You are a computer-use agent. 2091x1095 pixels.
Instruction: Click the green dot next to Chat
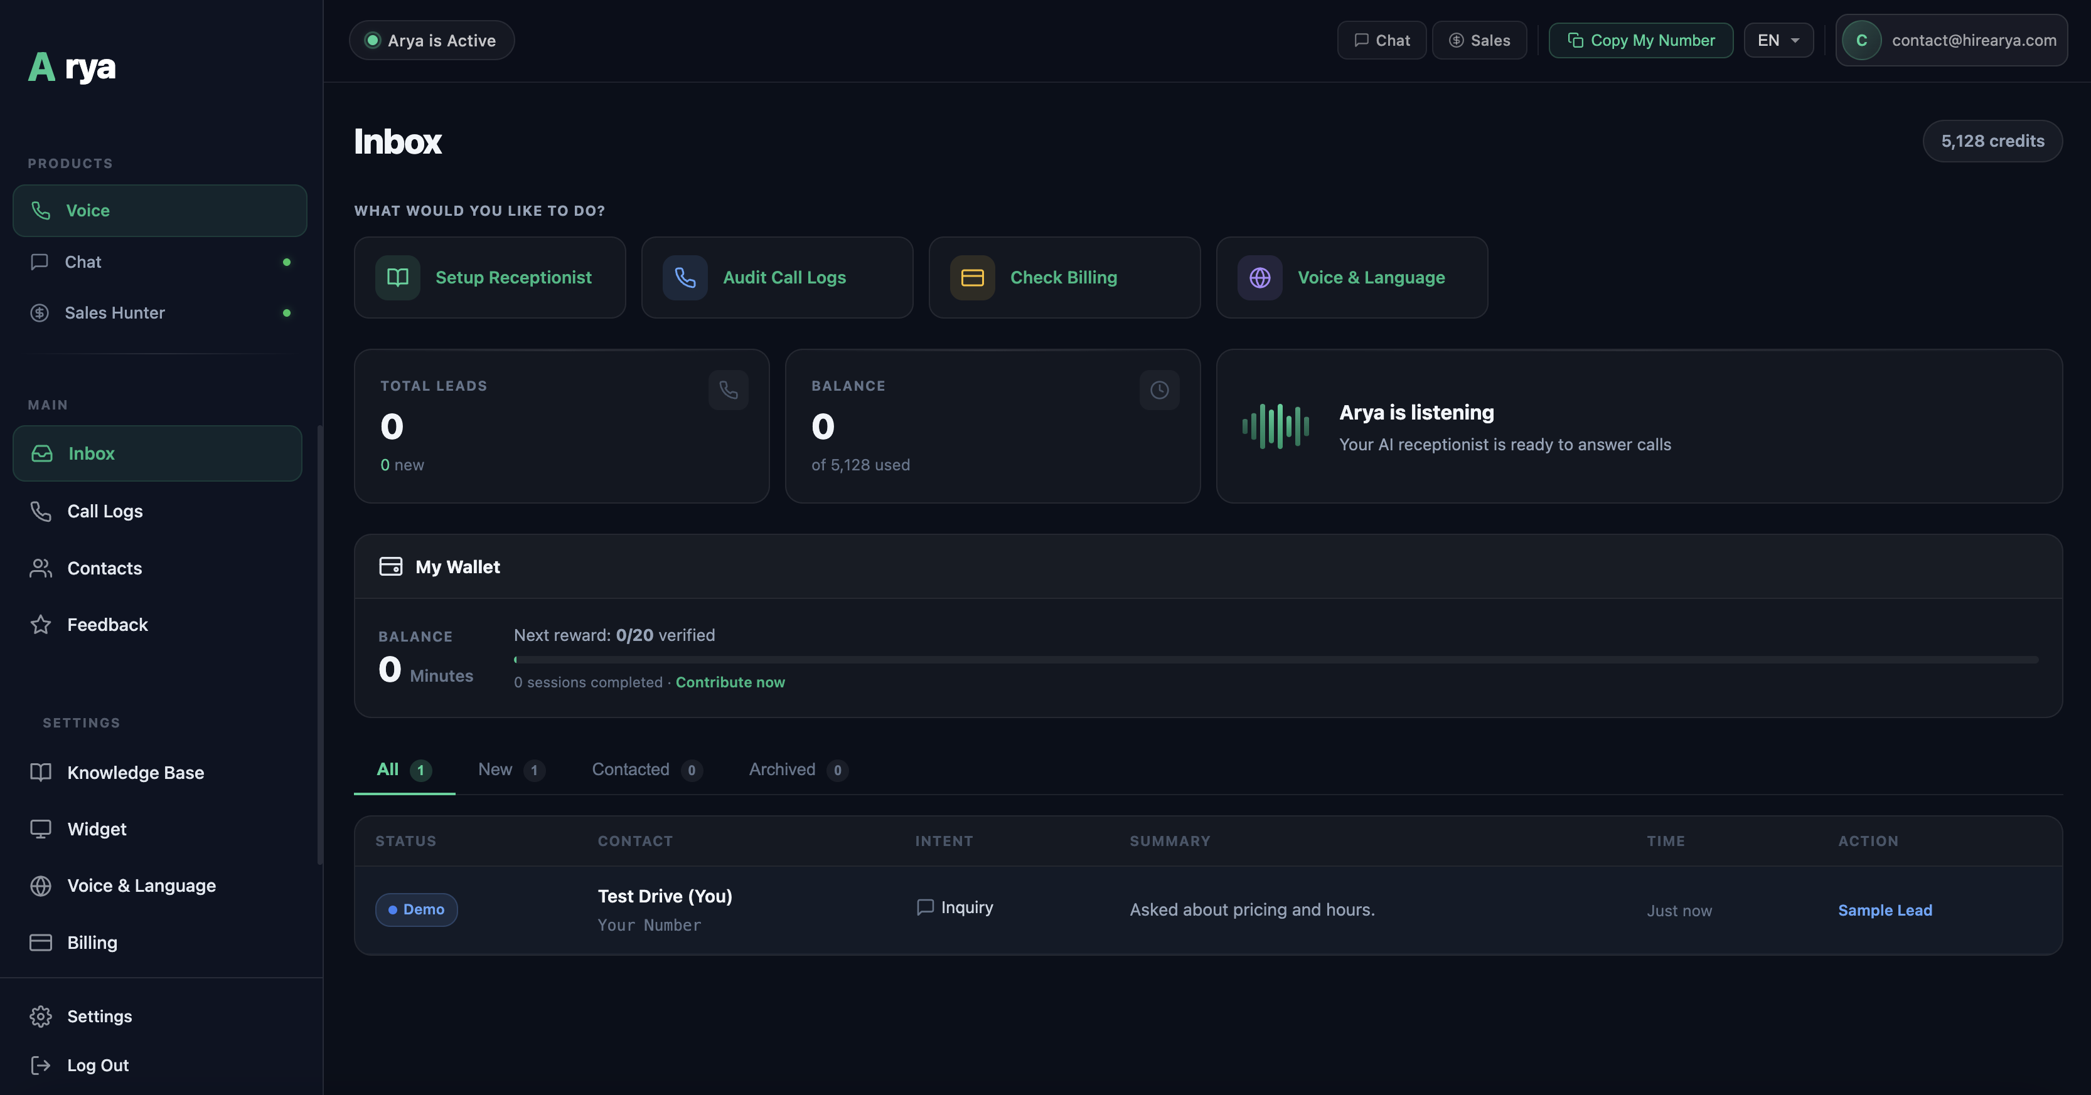pos(287,261)
